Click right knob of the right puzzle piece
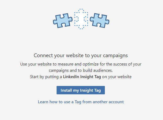 pos(107,22)
